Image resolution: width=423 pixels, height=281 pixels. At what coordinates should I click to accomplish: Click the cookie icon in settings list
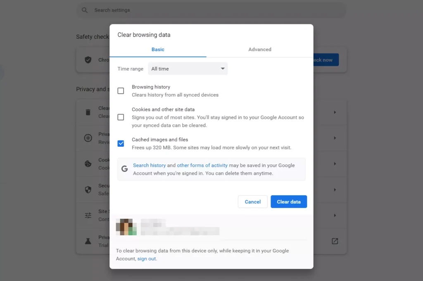click(88, 164)
